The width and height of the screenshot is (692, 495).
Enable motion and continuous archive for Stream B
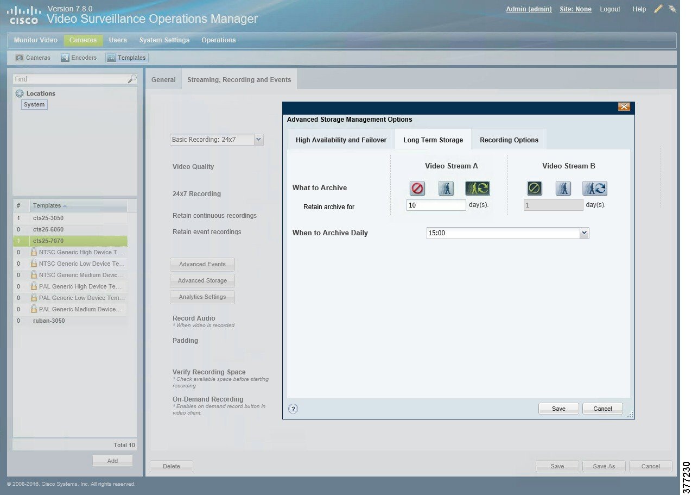(594, 189)
